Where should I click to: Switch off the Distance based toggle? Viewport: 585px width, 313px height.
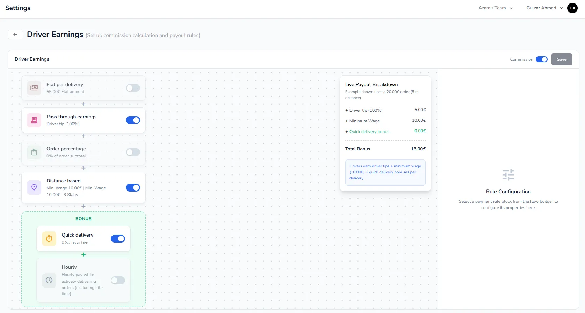[133, 187]
